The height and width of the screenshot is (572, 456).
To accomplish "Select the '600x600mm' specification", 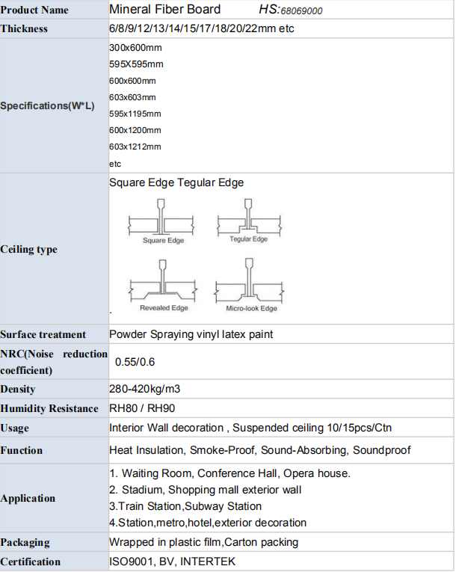I will (x=132, y=81).
